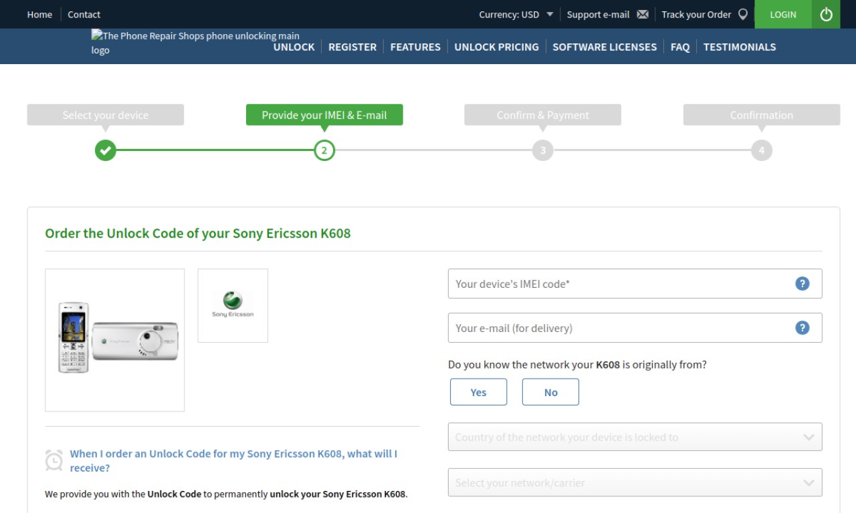Click the Select your device step label

pyautogui.click(x=106, y=115)
